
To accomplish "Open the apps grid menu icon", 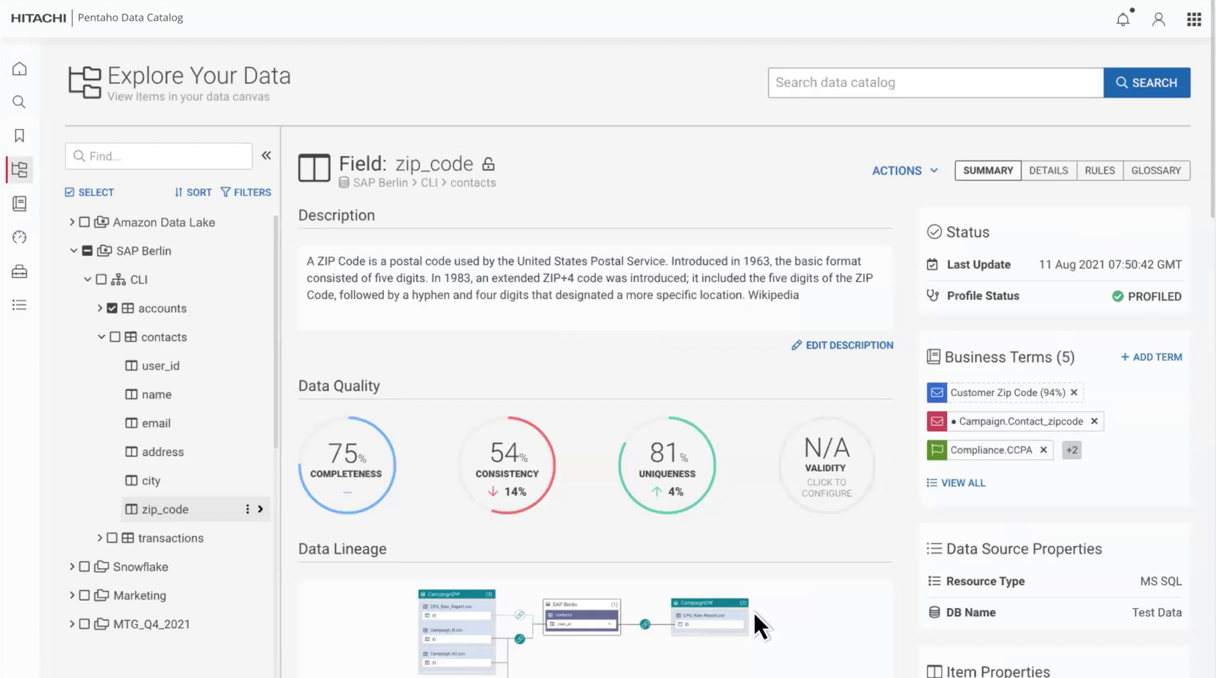I will click(1194, 19).
